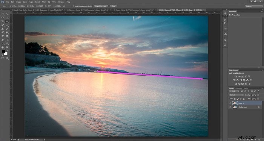Add a Brightness/Contrast adjustment
The image size is (264, 141).
(x=236, y=76)
